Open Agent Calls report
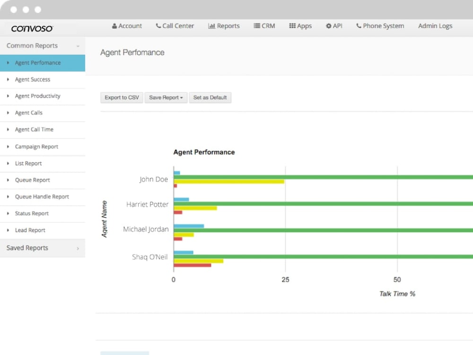The height and width of the screenshot is (355, 473). [43, 113]
